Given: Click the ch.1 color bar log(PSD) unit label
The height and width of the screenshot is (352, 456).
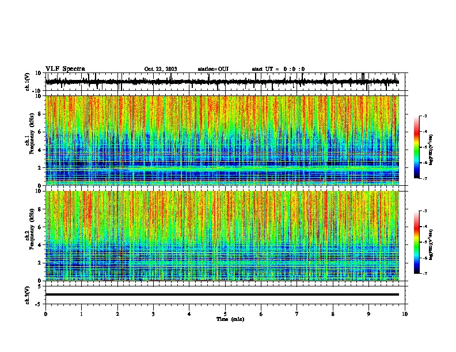Looking at the screenshot, I should [431, 150].
